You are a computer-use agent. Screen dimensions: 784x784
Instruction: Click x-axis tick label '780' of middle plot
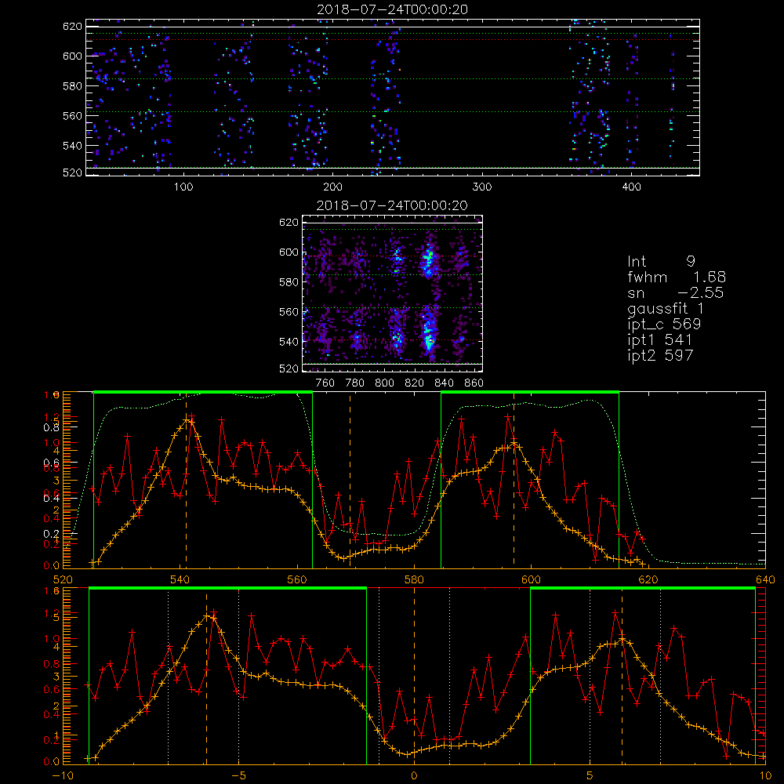tap(355, 383)
